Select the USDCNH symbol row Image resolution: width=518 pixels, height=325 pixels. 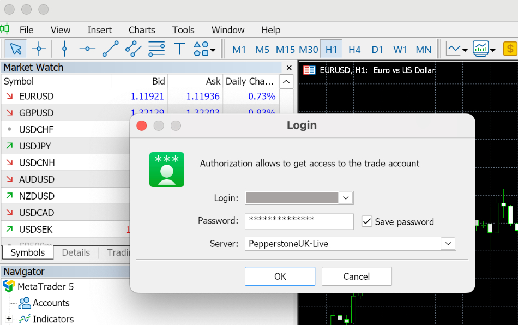(x=65, y=162)
